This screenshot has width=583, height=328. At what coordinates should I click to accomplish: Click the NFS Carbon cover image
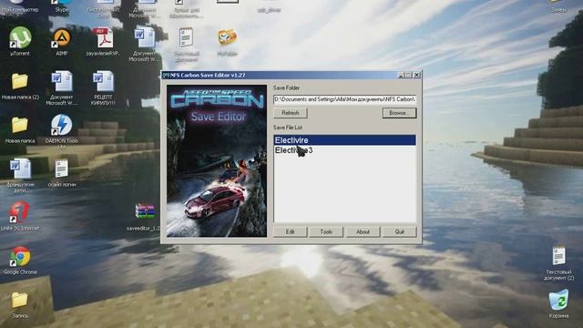pos(217,160)
